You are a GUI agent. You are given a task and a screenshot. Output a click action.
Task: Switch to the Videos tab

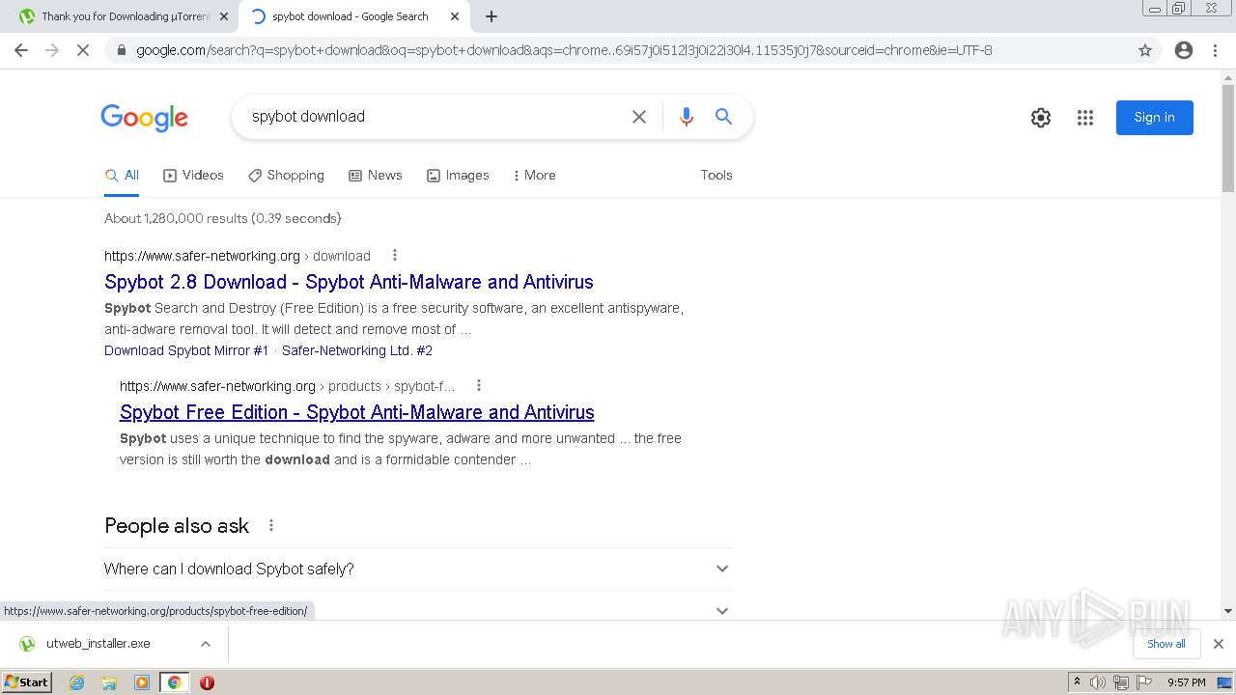(x=193, y=175)
